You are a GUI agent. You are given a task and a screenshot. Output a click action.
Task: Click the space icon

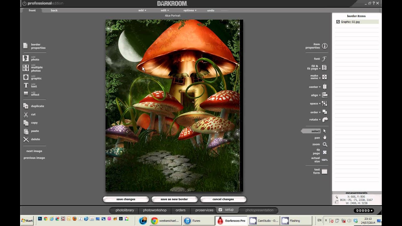coord(324,104)
